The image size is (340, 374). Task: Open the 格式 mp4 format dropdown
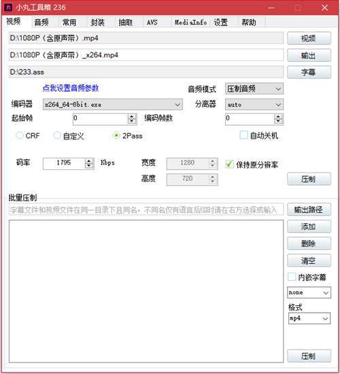point(309,318)
